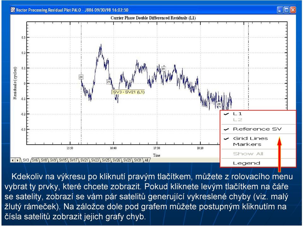Click the Residuals (cycles) axis label

(x=15, y=83)
